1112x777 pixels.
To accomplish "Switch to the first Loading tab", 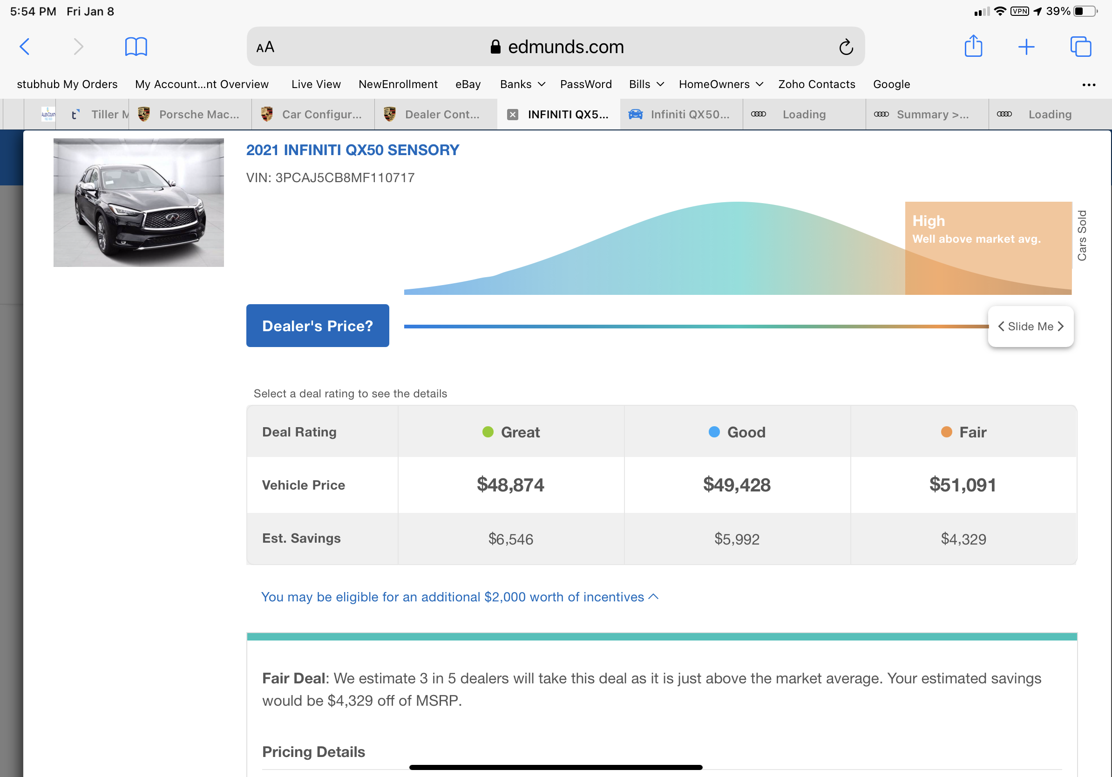I will [805, 115].
